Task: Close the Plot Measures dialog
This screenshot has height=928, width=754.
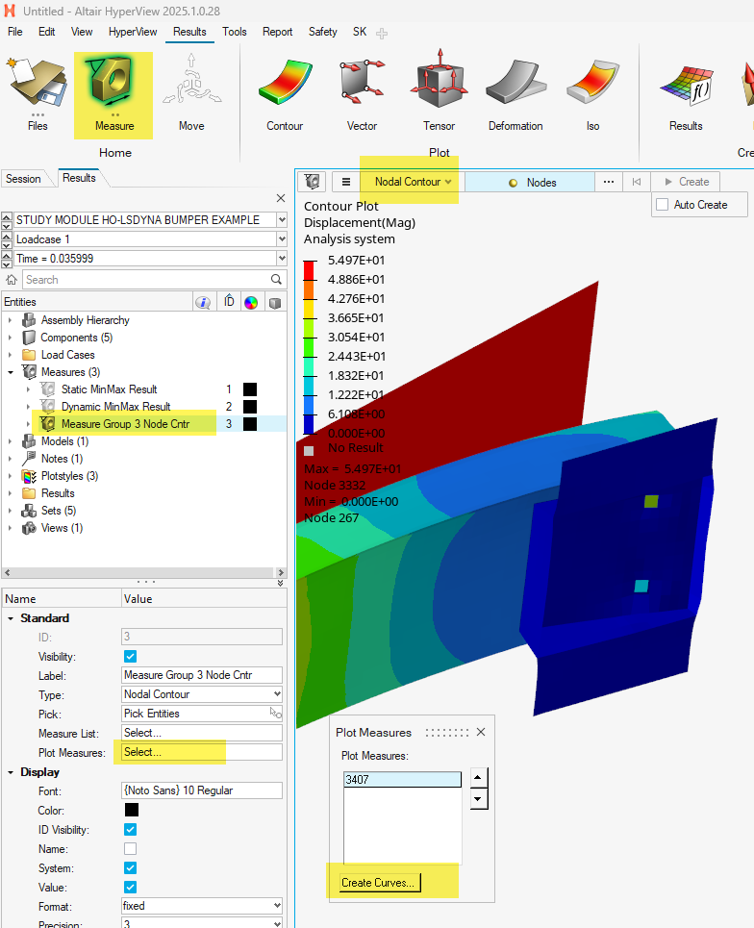Action: (x=481, y=732)
